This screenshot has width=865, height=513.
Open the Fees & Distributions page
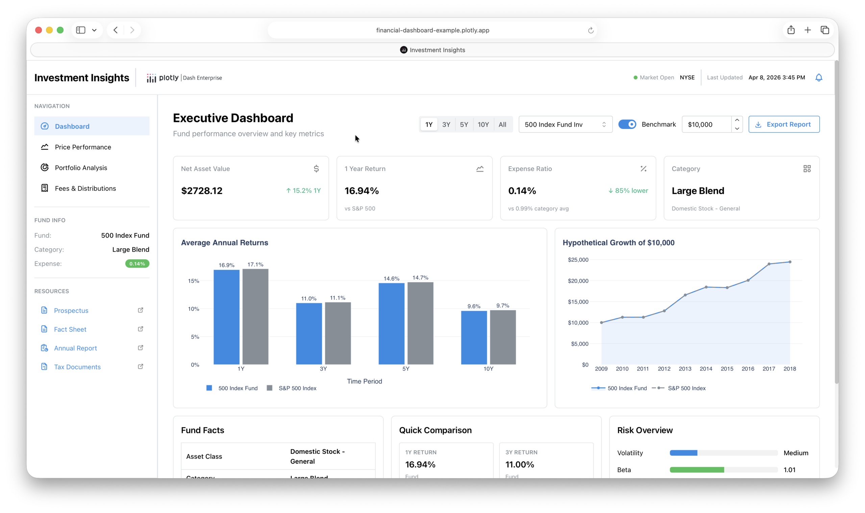click(x=92, y=188)
